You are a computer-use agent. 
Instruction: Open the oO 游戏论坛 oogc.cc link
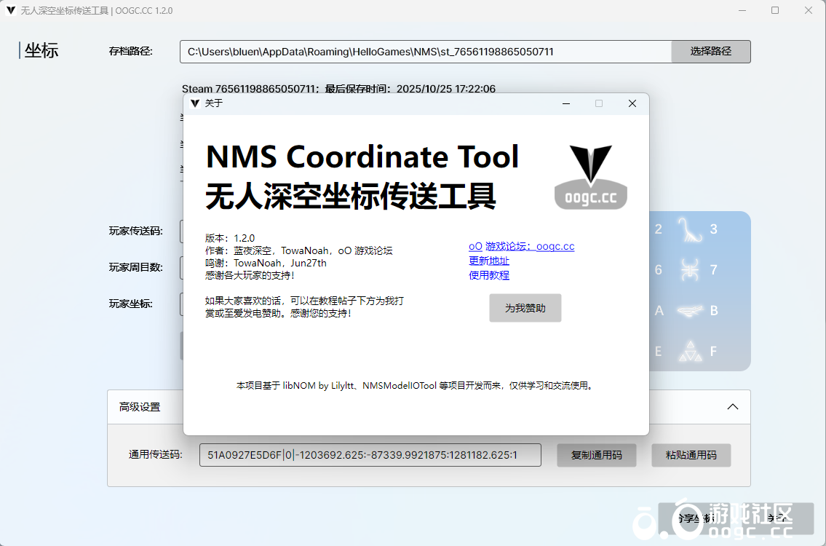coord(521,247)
